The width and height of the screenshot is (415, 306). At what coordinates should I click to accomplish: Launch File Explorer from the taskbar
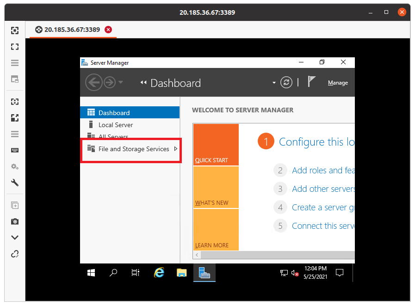click(181, 273)
